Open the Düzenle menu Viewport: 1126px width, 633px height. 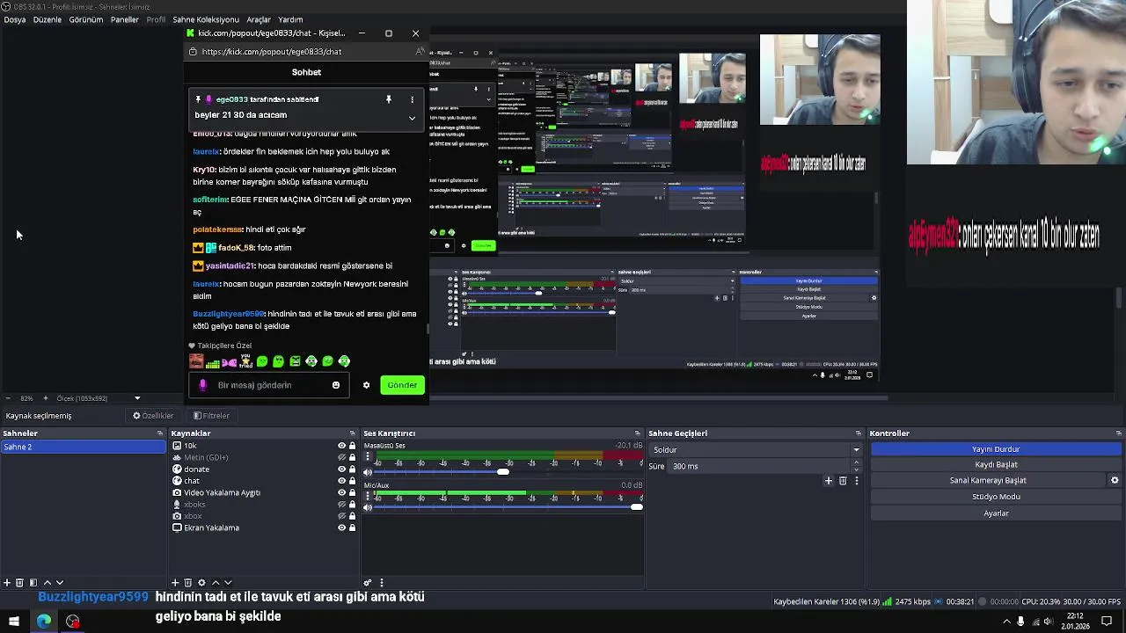pyautogui.click(x=48, y=19)
